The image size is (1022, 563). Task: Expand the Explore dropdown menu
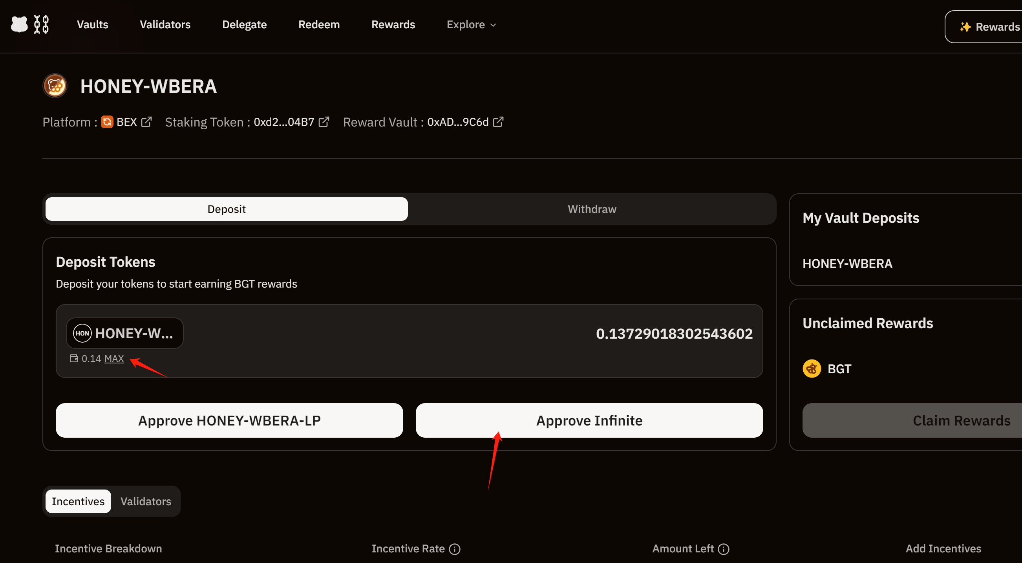pos(471,25)
